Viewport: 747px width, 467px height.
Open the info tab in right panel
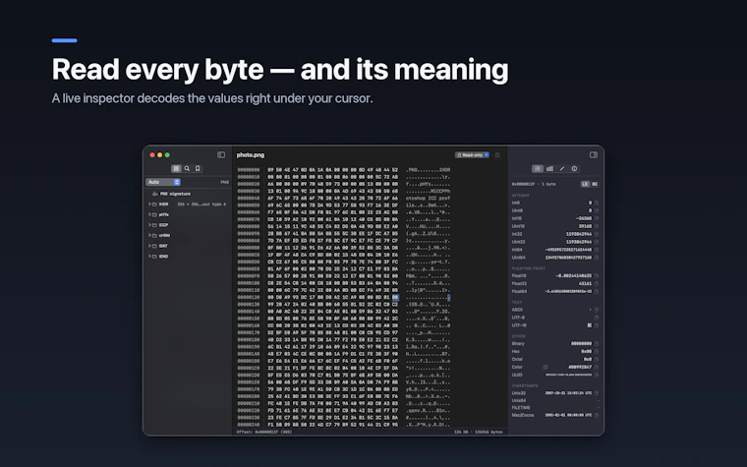pos(575,169)
